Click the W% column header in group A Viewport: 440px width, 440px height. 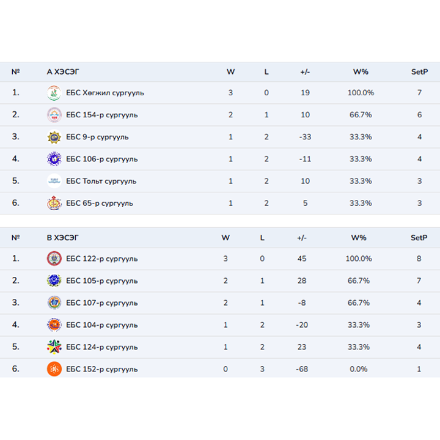pyautogui.click(x=361, y=71)
